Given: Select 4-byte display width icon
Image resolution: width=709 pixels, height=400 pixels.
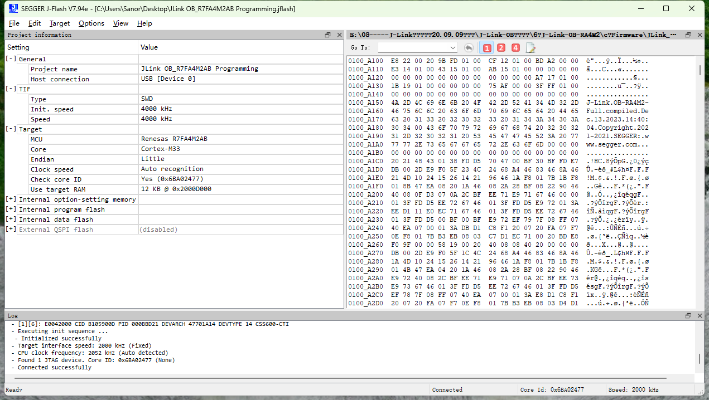Looking at the screenshot, I should coord(515,48).
